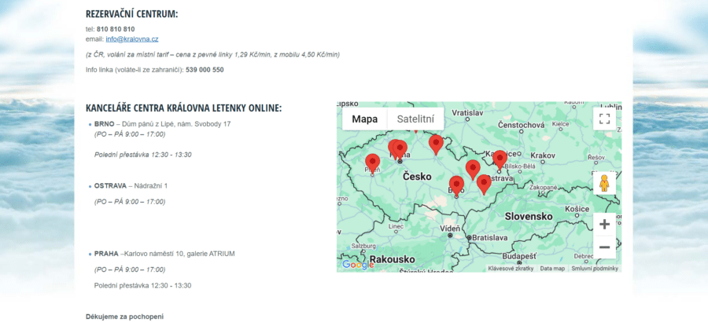Click the Krakov label on the map
The height and width of the screenshot is (322, 708).
[542, 156]
